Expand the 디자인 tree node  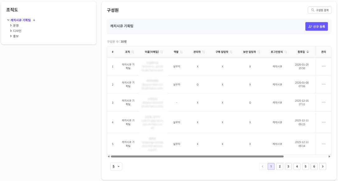pyautogui.click(x=11, y=31)
